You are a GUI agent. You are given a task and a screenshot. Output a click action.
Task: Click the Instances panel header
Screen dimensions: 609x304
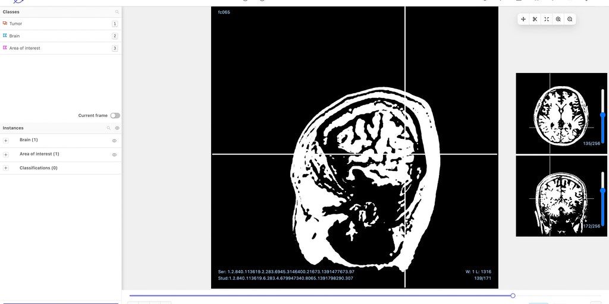coord(61,128)
